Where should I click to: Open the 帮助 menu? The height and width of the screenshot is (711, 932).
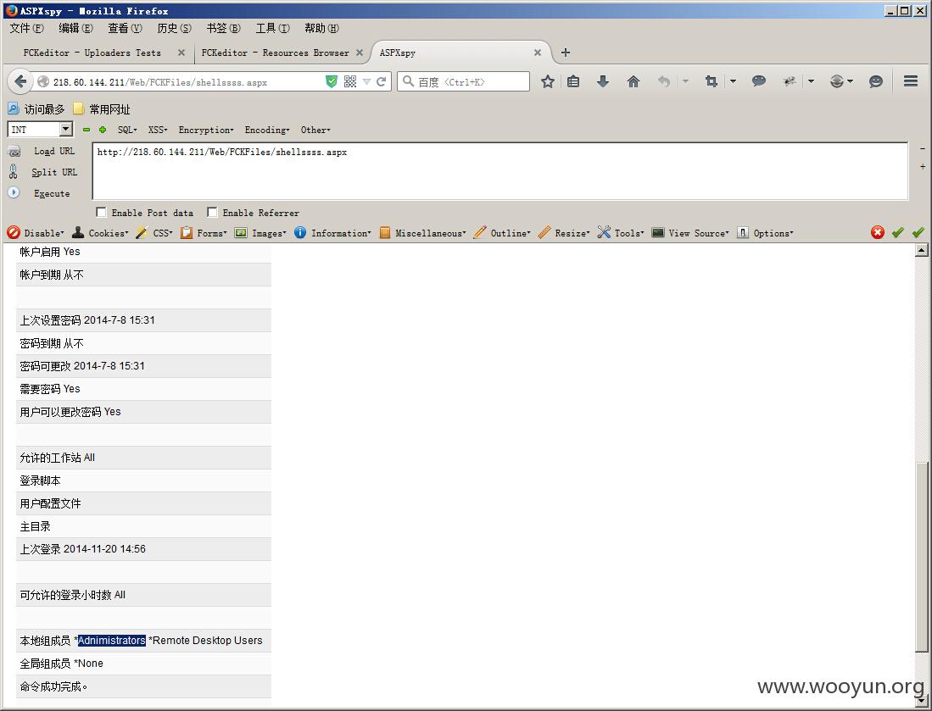321,28
